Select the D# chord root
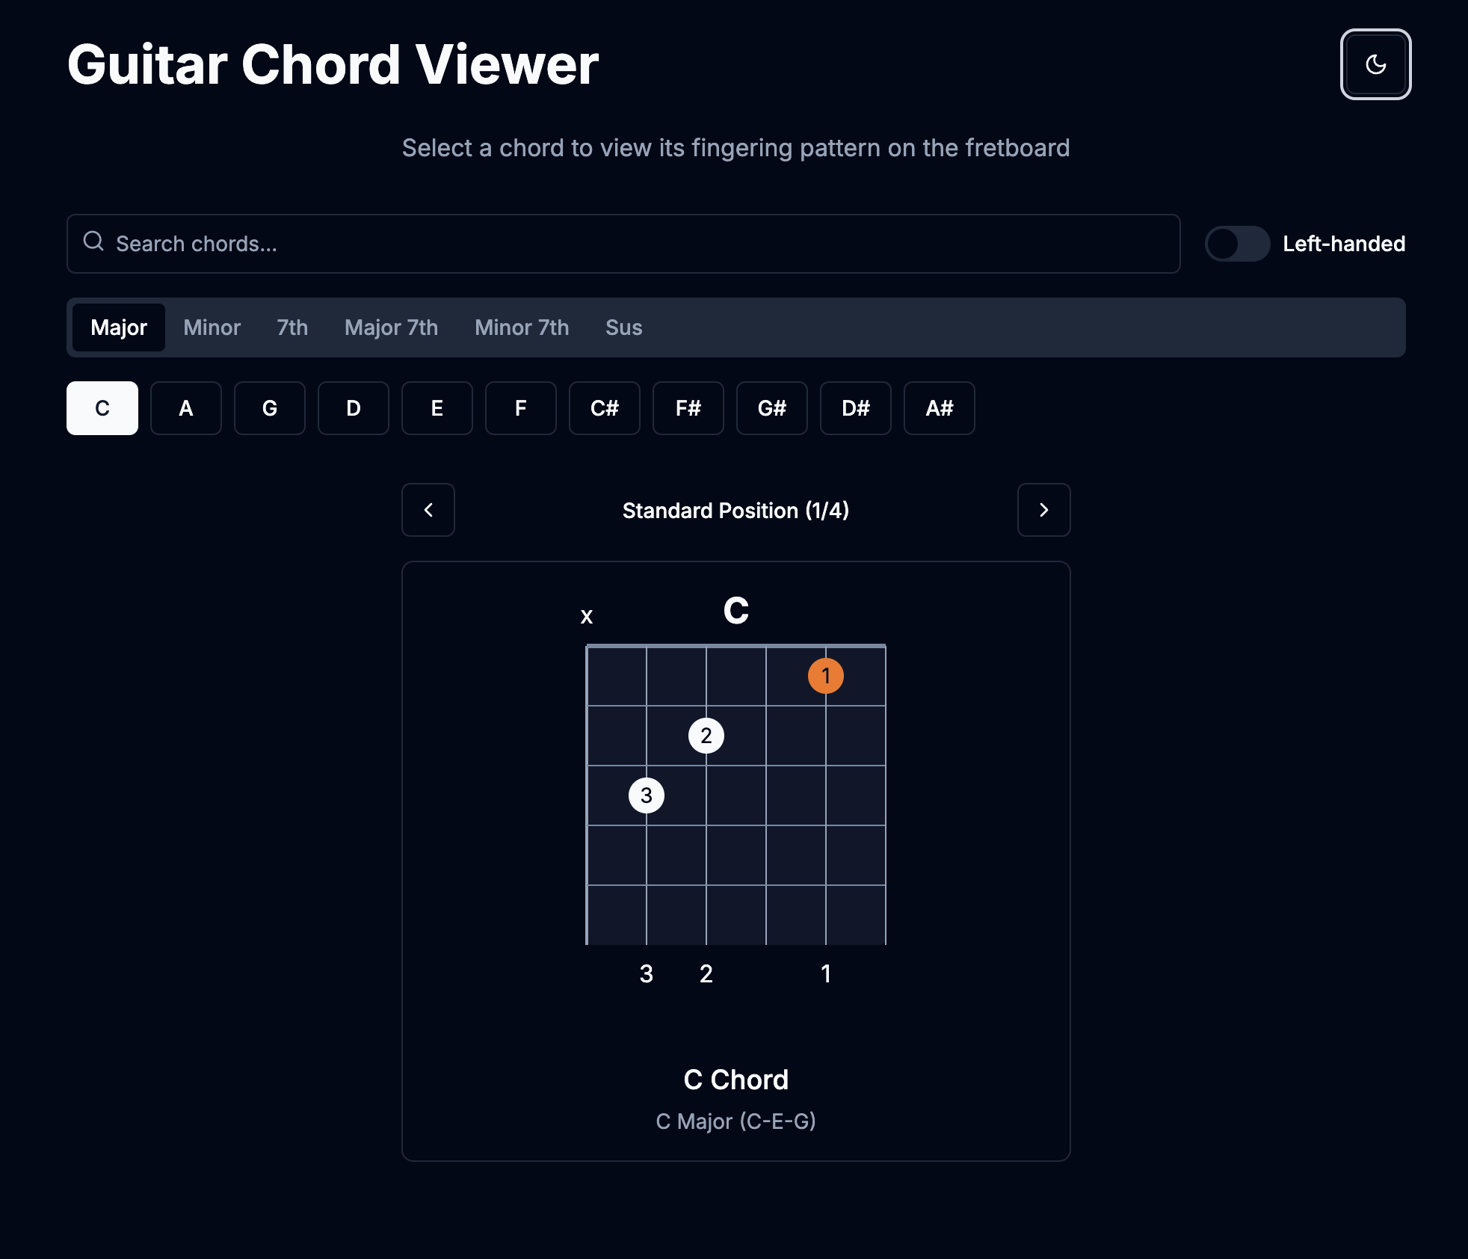 pos(855,408)
